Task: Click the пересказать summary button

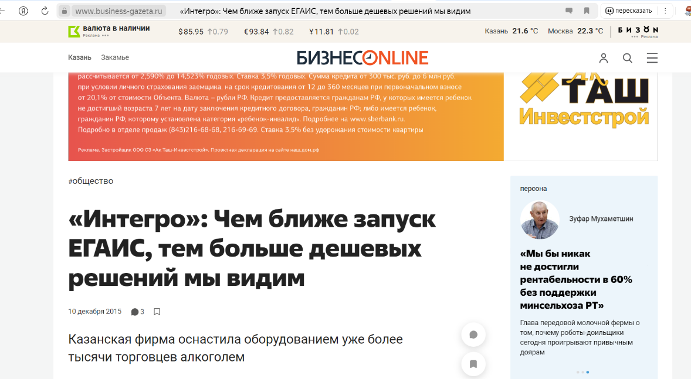Action: [629, 11]
